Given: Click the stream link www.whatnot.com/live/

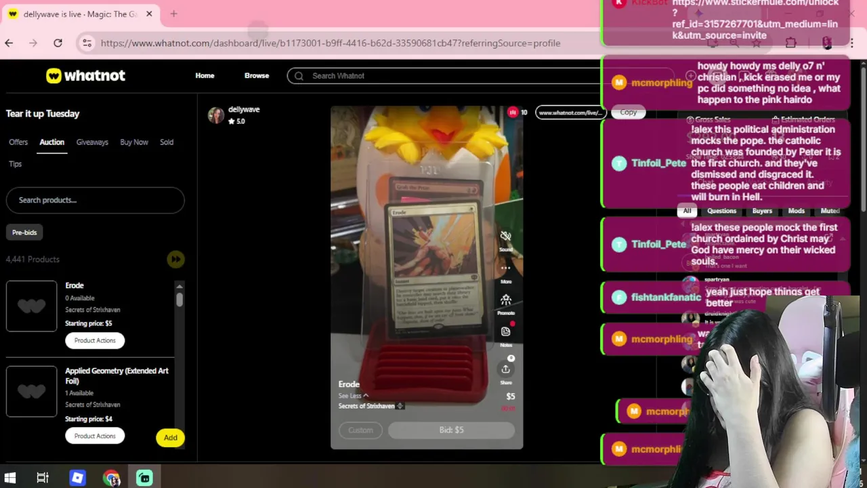Looking at the screenshot, I should pos(570,113).
